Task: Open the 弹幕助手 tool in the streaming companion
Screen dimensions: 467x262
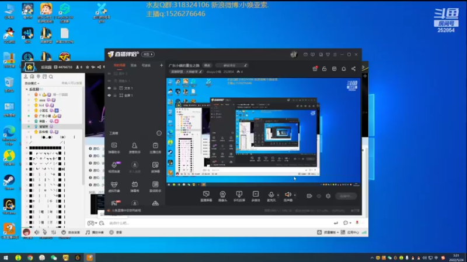Action: pos(114,148)
